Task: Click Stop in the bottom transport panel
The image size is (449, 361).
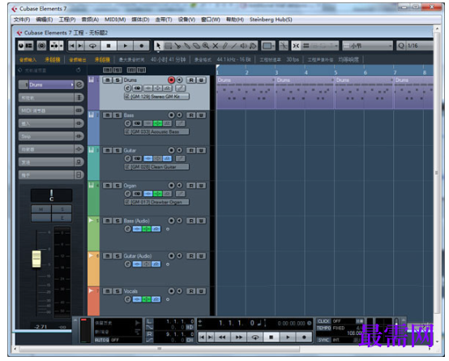Action: [272, 337]
